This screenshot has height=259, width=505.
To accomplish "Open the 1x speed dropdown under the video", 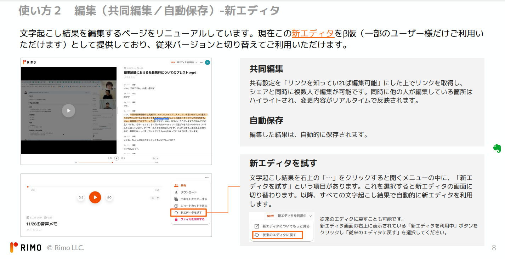I will (155, 158).
